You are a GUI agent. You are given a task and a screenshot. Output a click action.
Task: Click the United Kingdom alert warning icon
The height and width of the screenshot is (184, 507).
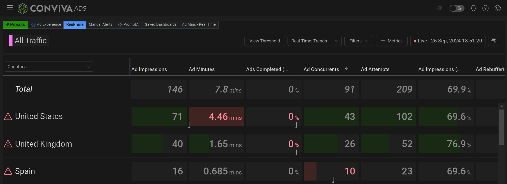pos(8,144)
